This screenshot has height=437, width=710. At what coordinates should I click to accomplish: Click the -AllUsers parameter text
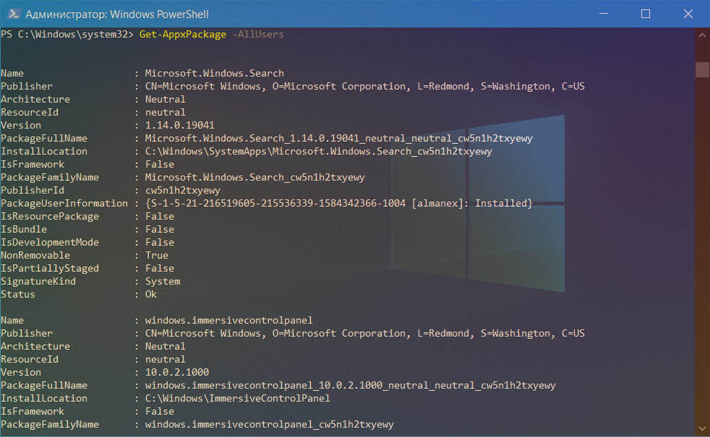click(258, 35)
